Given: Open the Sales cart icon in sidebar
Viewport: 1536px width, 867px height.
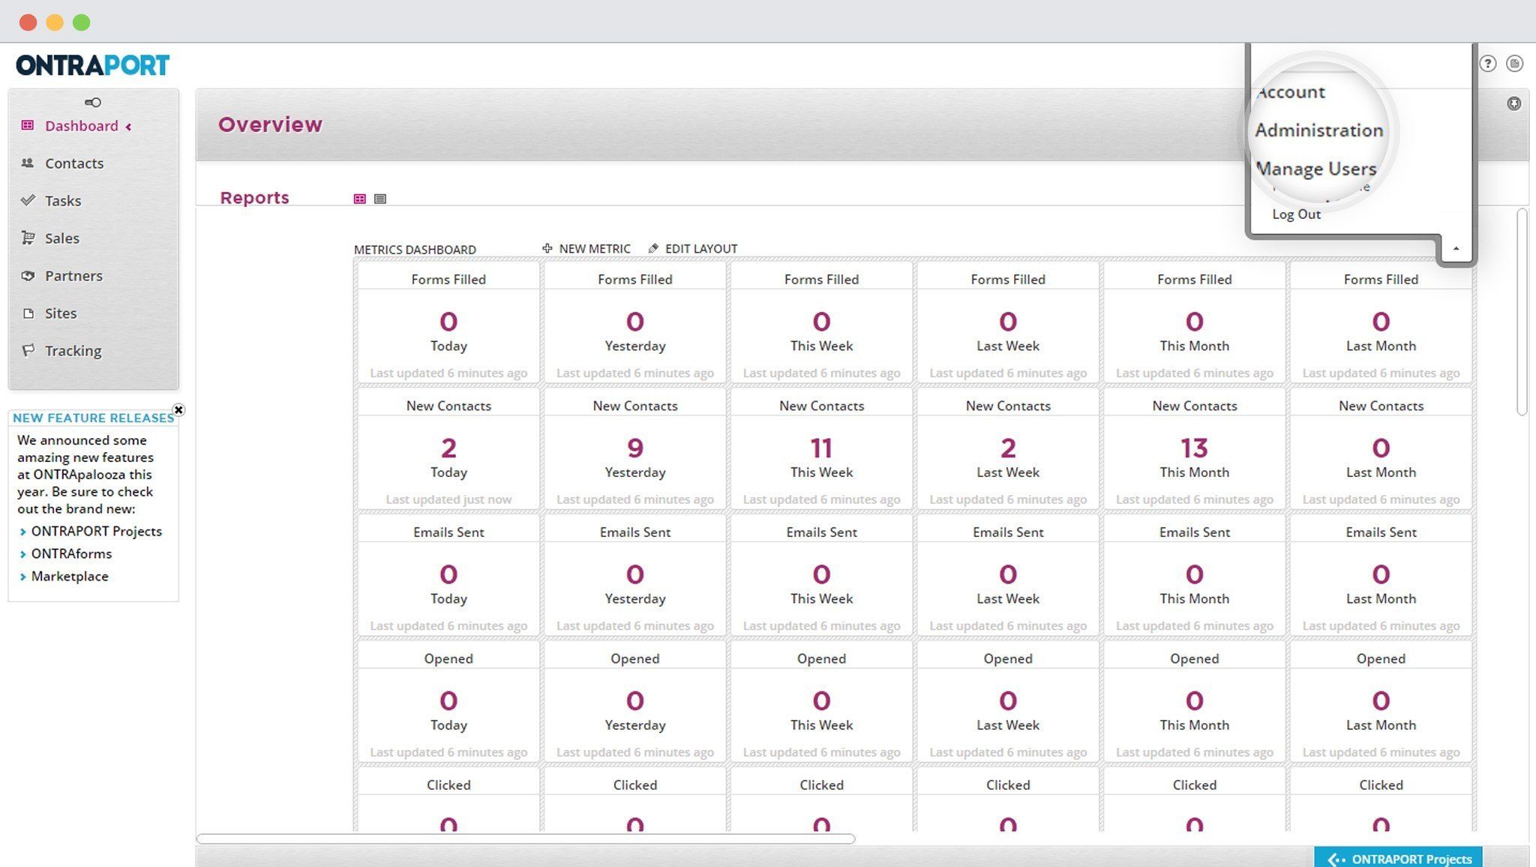Looking at the screenshot, I should 28,238.
